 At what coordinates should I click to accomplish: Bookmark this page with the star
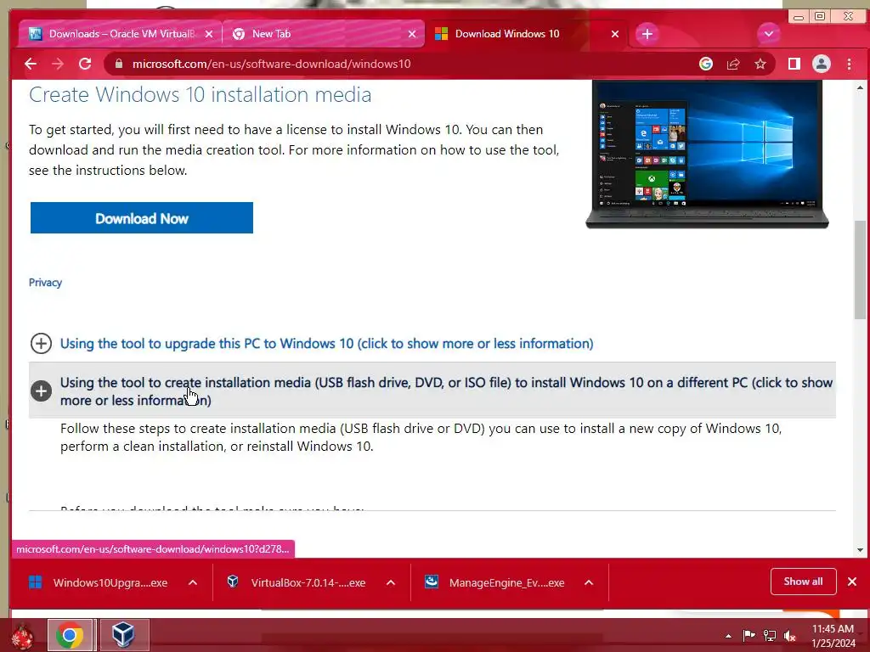point(760,65)
